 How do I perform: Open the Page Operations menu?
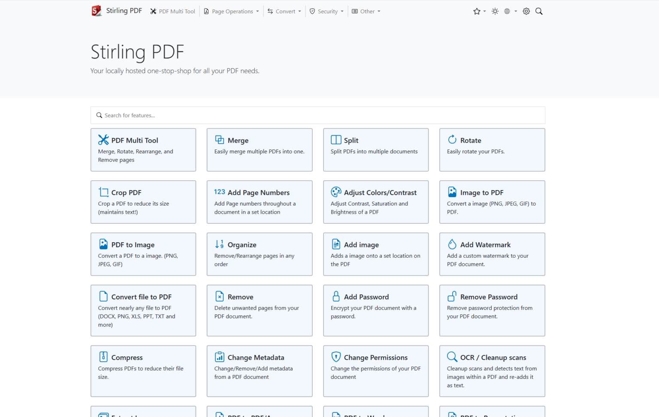231,11
